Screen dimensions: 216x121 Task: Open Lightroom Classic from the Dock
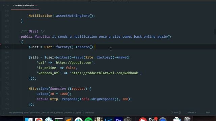108,119
